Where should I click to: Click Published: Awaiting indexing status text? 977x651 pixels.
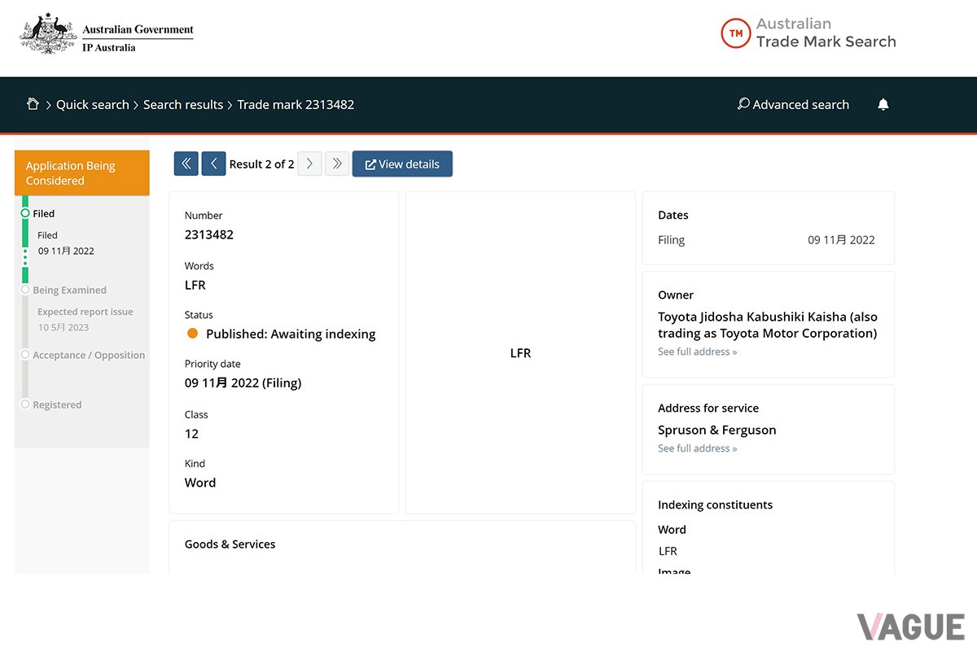(291, 334)
